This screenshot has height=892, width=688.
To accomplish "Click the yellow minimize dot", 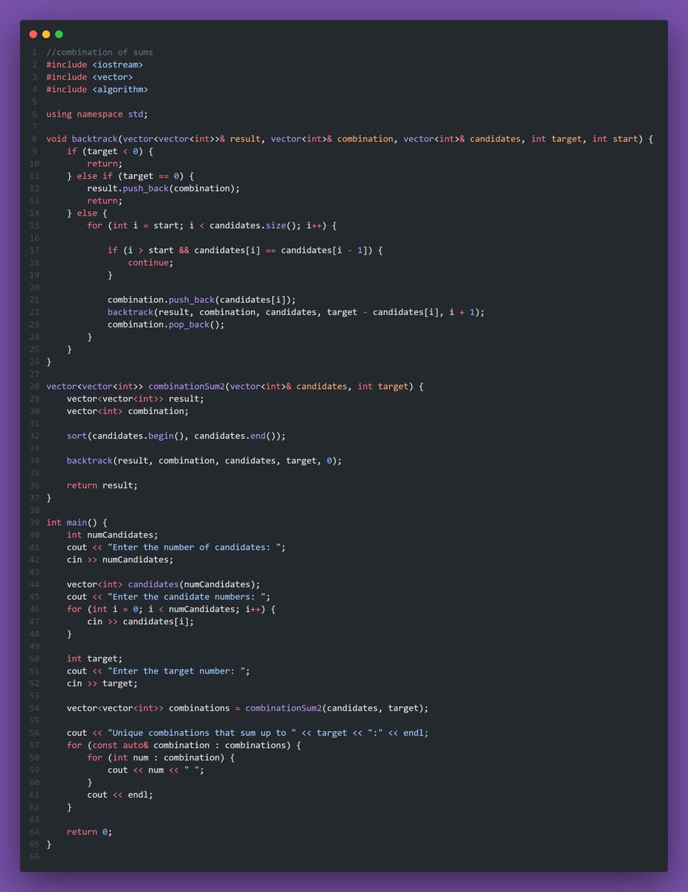I will coord(46,34).
